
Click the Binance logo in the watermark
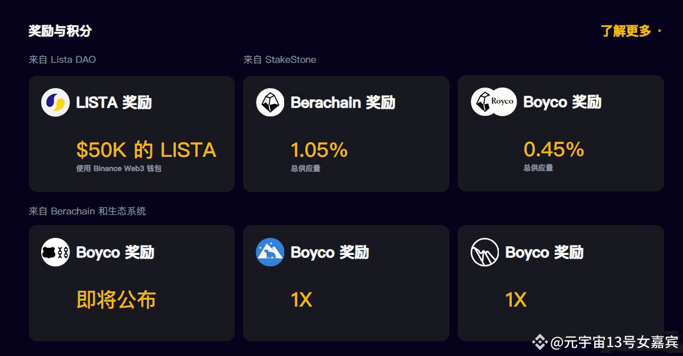[x=539, y=342]
